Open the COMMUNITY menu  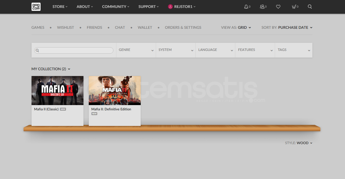[x=116, y=7]
